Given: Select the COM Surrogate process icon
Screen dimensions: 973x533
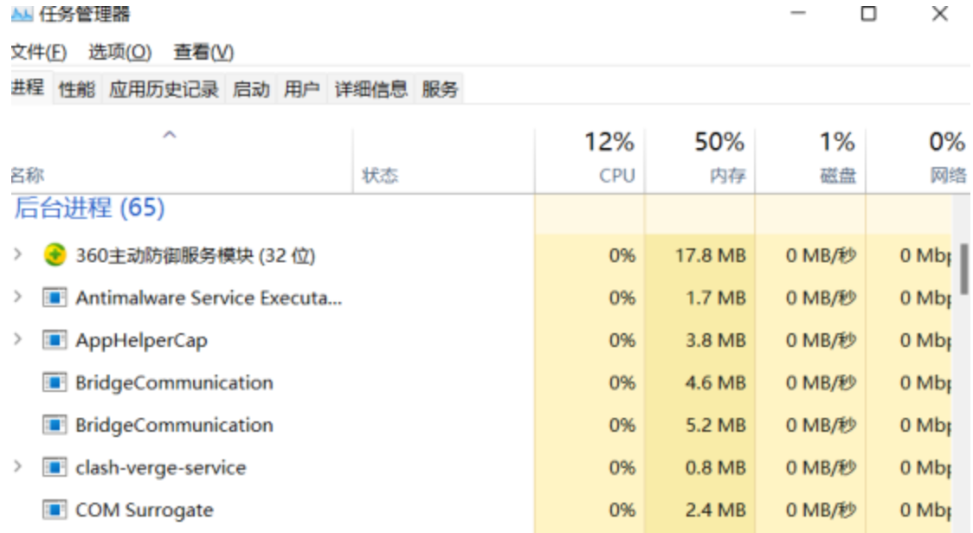Looking at the screenshot, I should click(55, 510).
